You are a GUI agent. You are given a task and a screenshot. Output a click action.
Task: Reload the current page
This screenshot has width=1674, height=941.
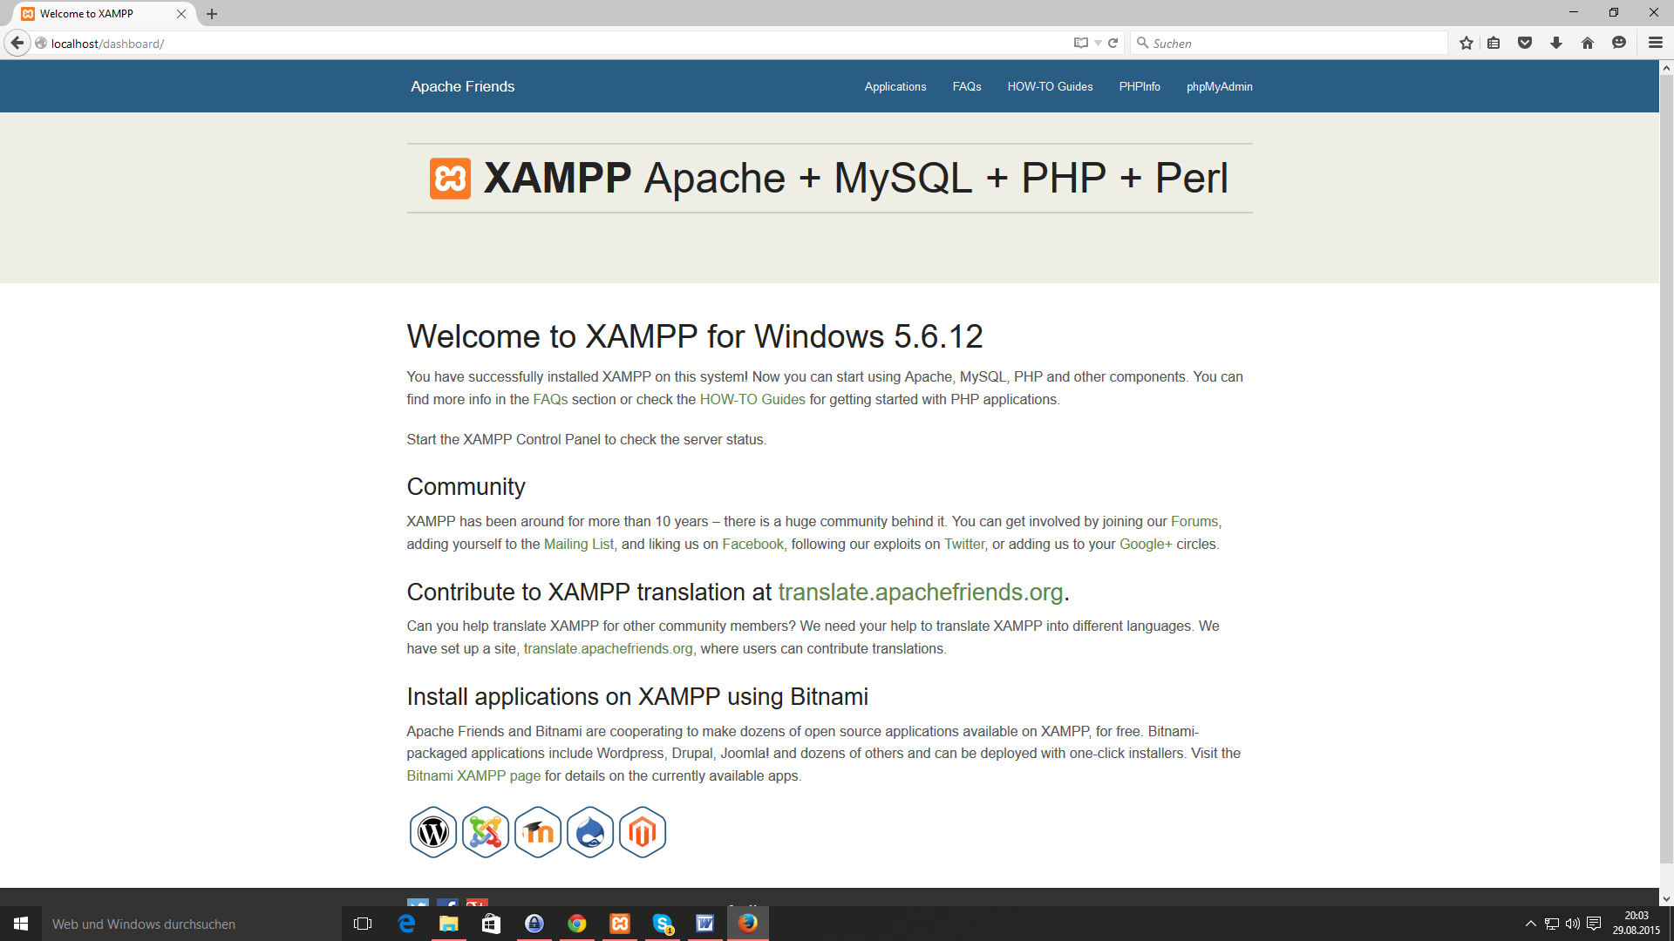[1113, 43]
